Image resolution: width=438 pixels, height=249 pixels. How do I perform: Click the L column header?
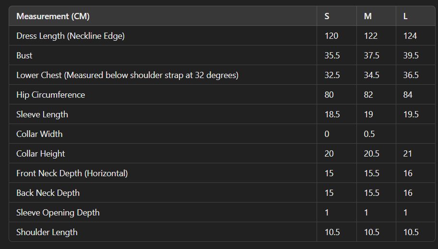point(405,16)
